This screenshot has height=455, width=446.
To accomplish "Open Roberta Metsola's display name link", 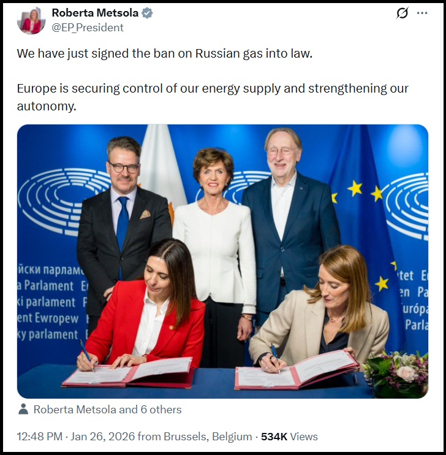I will [96, 13].
